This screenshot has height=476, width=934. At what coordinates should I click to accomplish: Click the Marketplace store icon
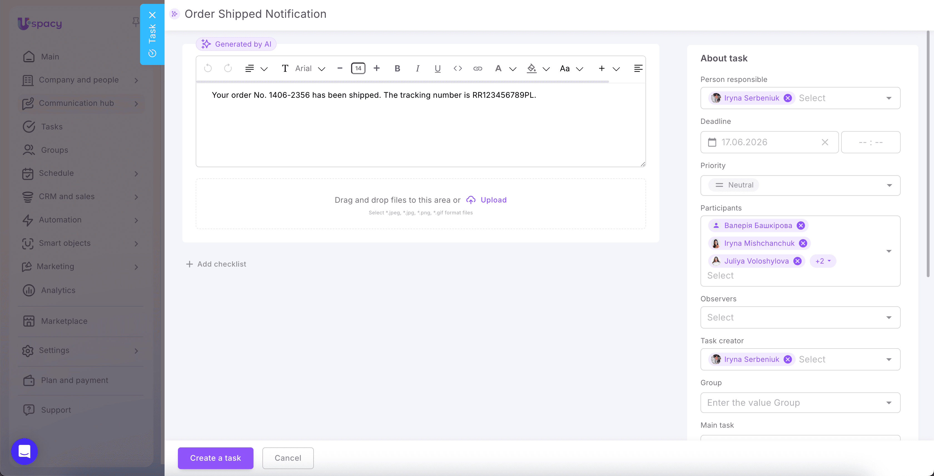coord(29,321)
